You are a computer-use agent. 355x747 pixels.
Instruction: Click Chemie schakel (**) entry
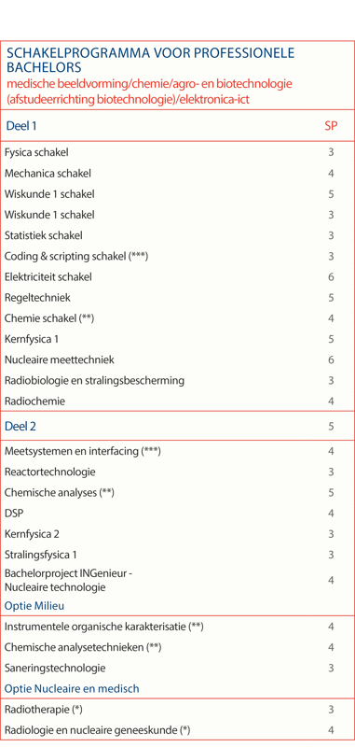(x=49, y=318)
